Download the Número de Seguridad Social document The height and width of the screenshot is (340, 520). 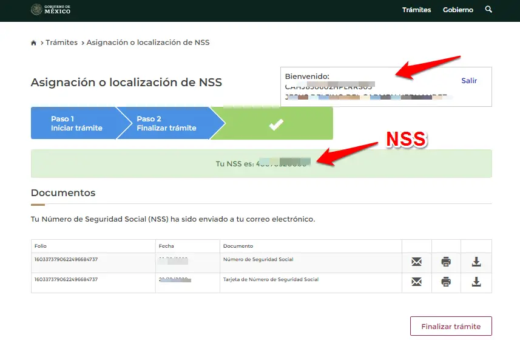coord(476,262)
